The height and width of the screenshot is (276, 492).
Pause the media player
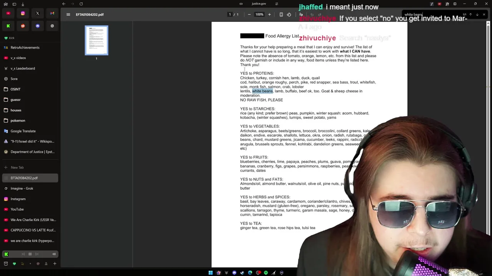point(30,254)
